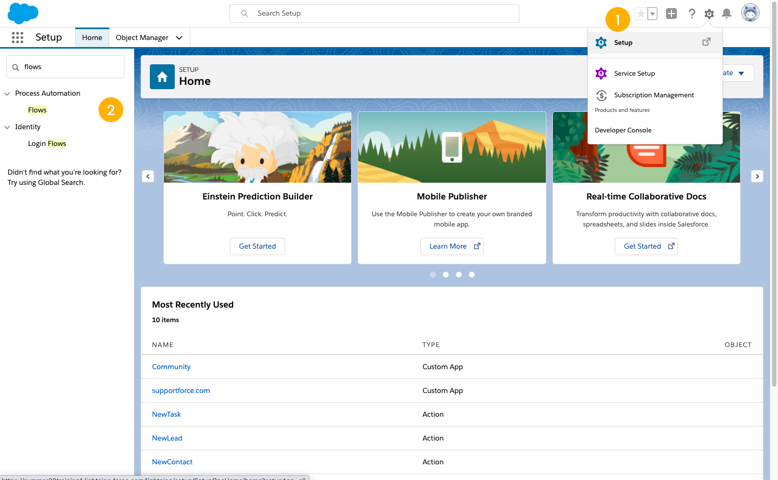Open the global actions plus icon

(671, 14)
